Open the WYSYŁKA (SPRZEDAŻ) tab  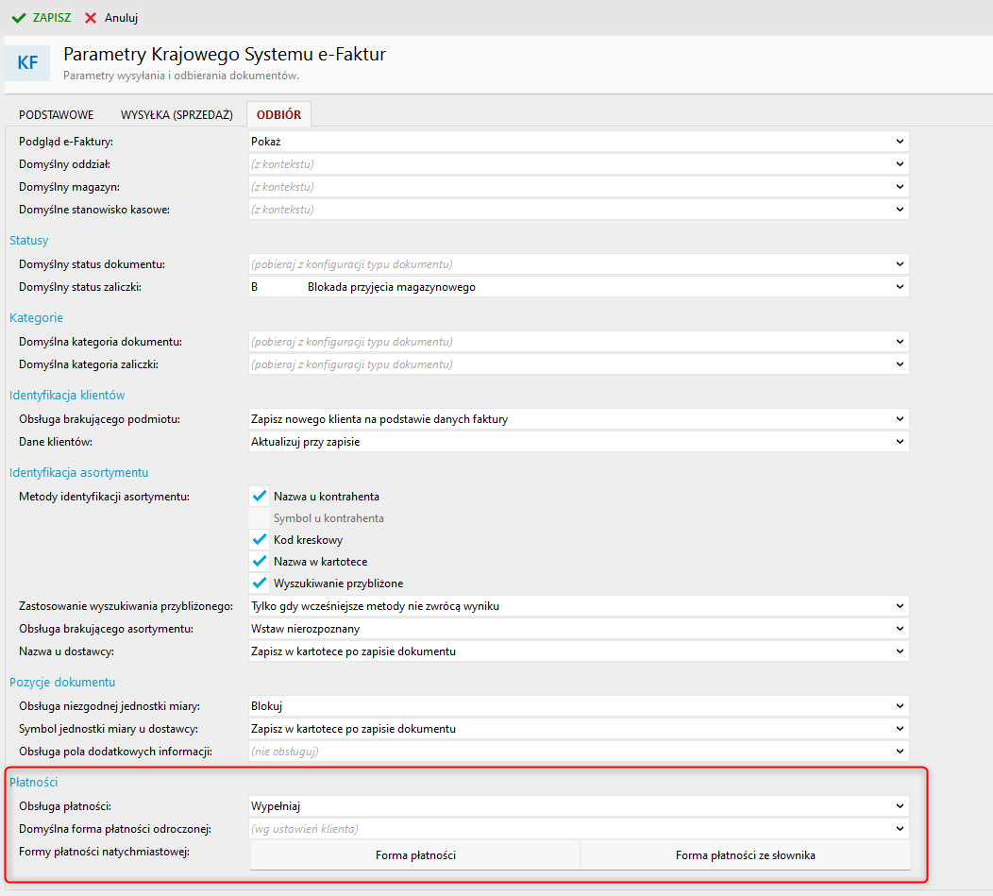[x=177, y=115]
